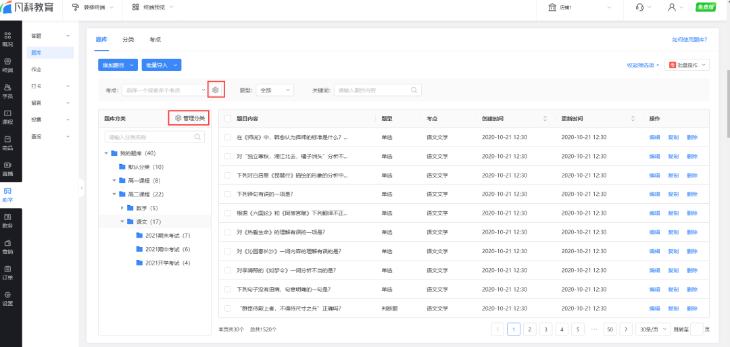
Task: Go to page 2 in pagination
Action: pyautogui.click(x=529, y=329)
